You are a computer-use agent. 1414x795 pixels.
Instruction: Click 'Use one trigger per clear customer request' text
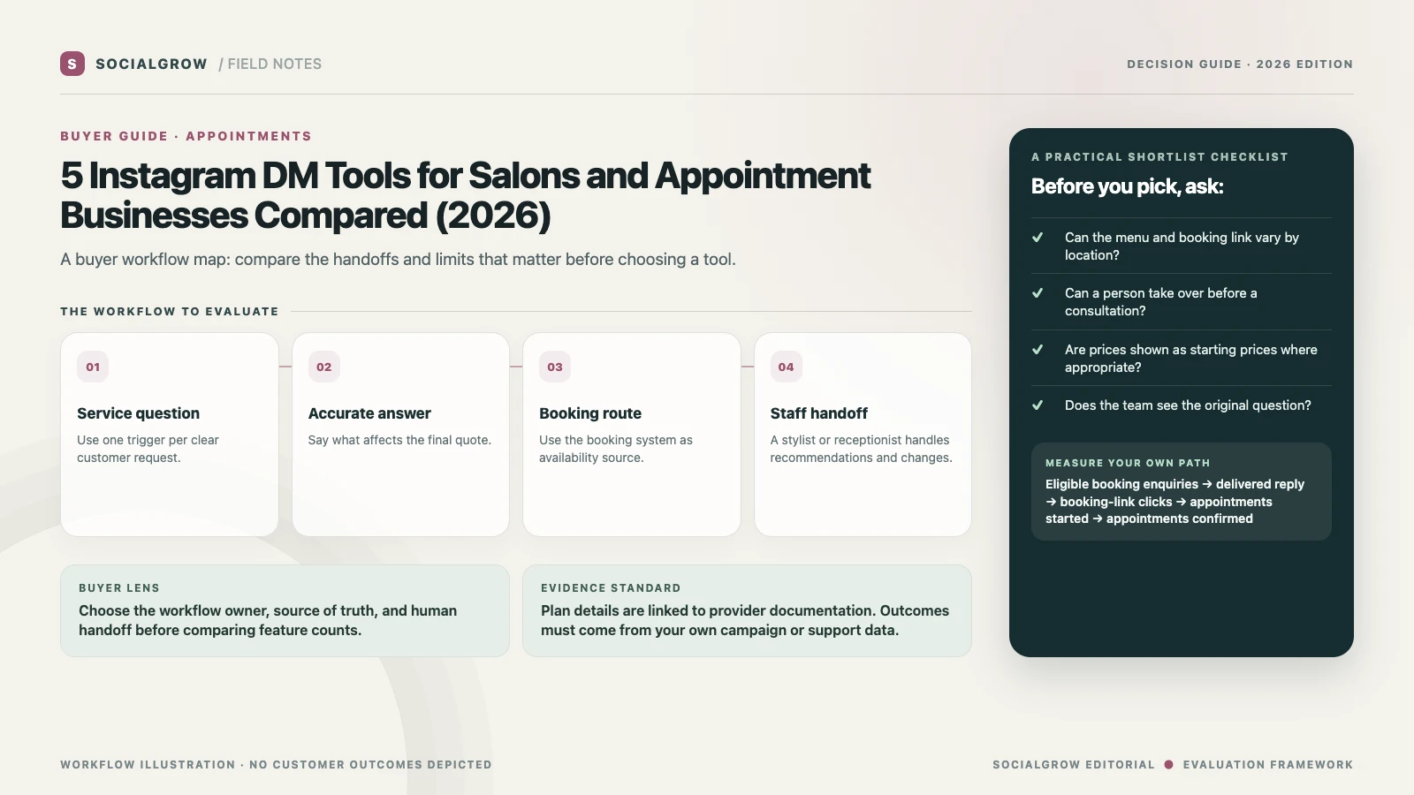[x=148, y=449]
